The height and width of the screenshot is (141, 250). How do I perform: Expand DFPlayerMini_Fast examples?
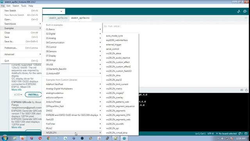pyautogui.click(x=72, y=106)
